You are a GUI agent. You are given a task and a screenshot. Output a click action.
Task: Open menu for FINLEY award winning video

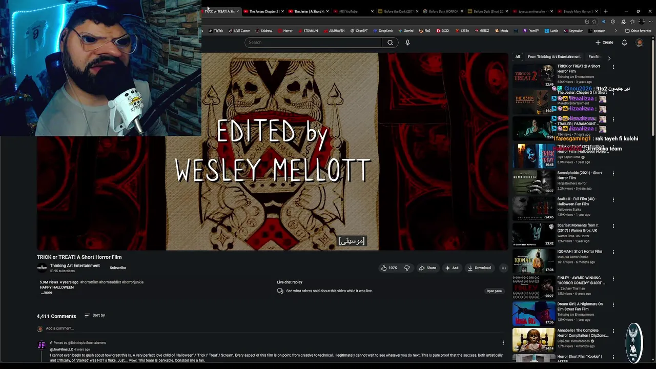(x=613, y=278)
